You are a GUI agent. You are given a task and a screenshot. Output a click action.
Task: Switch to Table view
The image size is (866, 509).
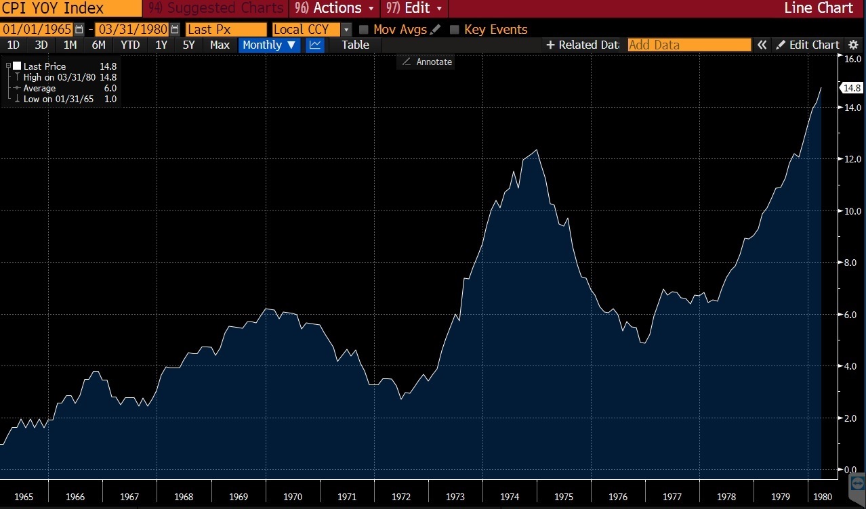(355, 45)
